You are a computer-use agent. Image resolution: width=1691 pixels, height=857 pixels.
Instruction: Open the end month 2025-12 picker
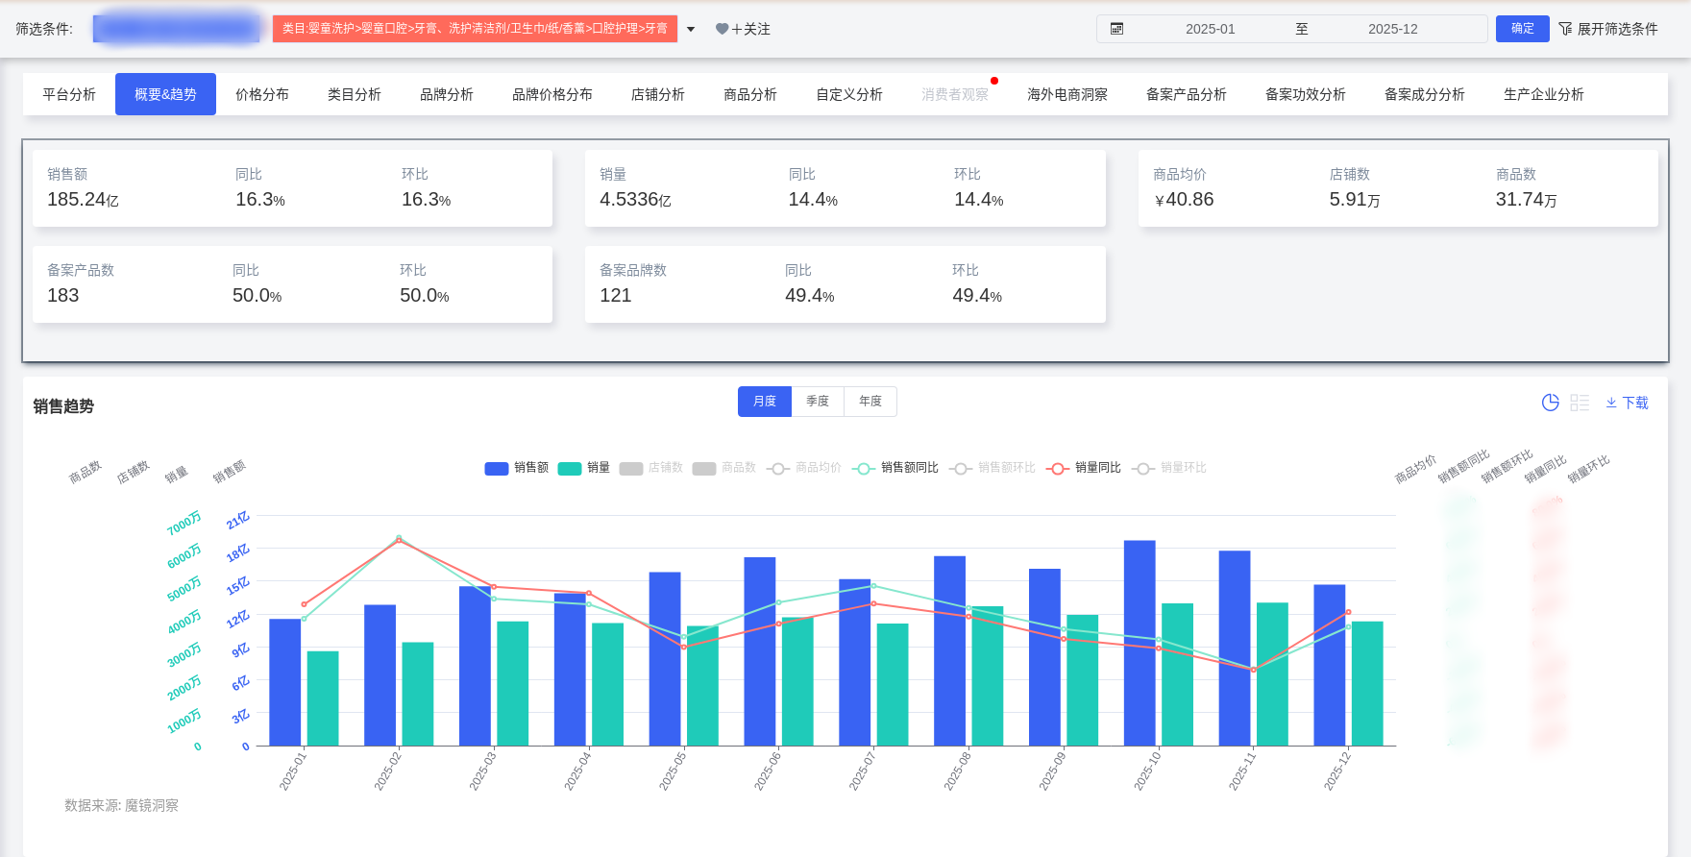1392,29
